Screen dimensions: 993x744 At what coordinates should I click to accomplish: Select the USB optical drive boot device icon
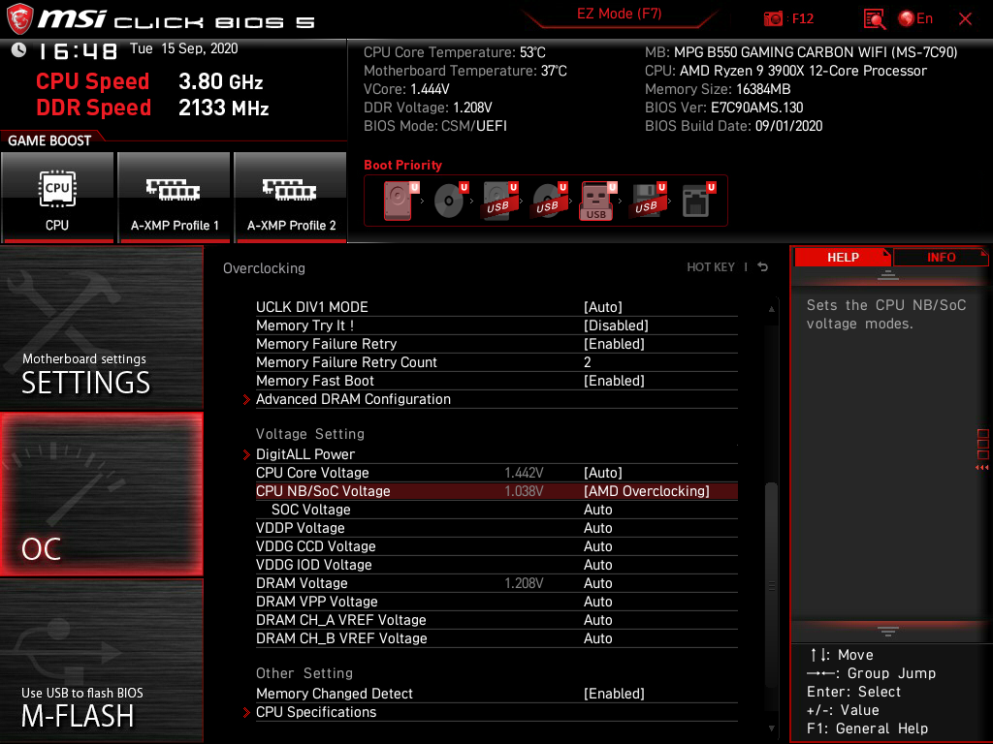(549, 201)
